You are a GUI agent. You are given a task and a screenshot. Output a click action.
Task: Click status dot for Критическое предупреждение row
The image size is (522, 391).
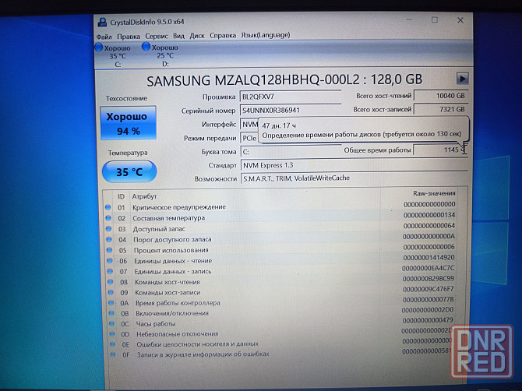[108, 207]
